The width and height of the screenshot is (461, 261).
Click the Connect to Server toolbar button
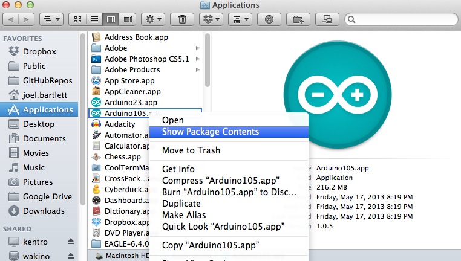(x=327, y=20)
